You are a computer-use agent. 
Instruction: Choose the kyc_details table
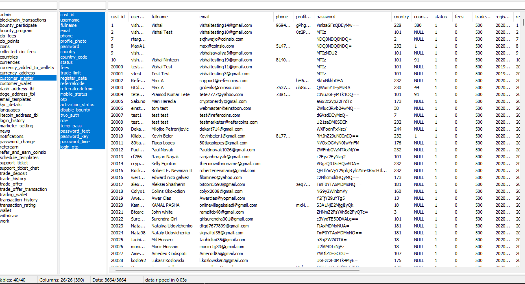(x=11, y=105)
